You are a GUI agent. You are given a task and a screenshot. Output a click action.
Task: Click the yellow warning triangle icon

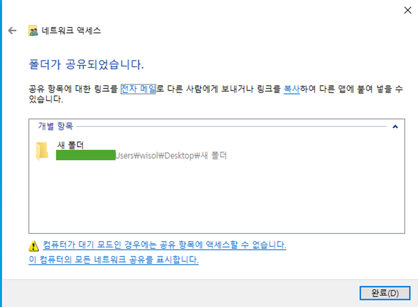point(33,245)
